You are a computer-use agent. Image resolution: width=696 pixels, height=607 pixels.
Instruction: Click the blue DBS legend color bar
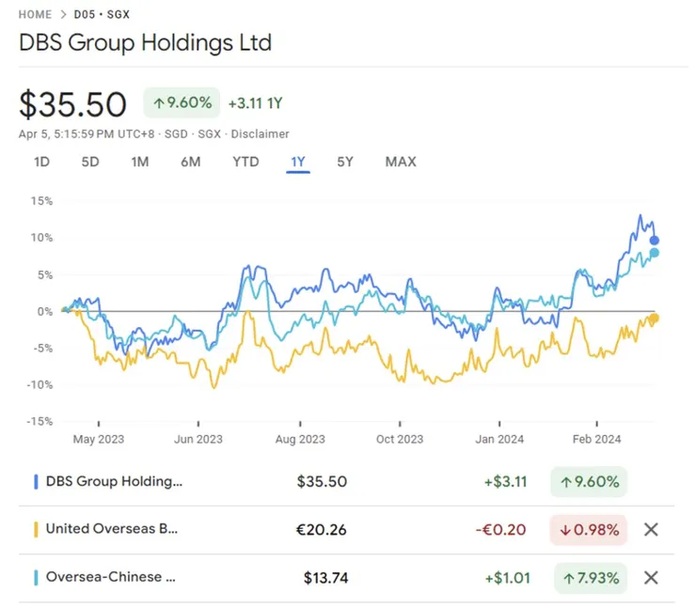point(36,481)
